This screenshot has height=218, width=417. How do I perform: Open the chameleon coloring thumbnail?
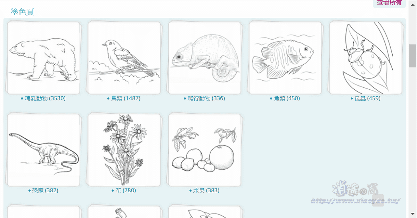click(205, 58)
